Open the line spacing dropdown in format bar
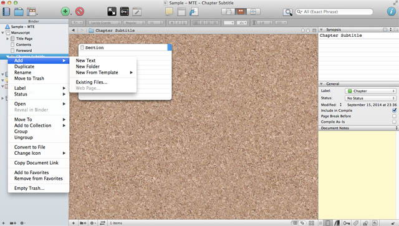The image size is (399, 226). click(264, 22)
